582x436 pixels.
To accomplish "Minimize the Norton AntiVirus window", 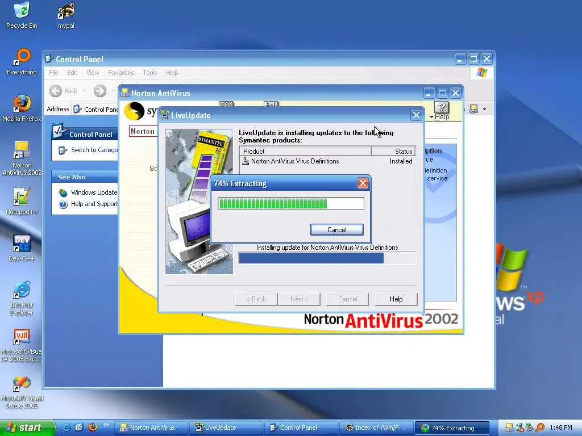I will click(429, 93).
